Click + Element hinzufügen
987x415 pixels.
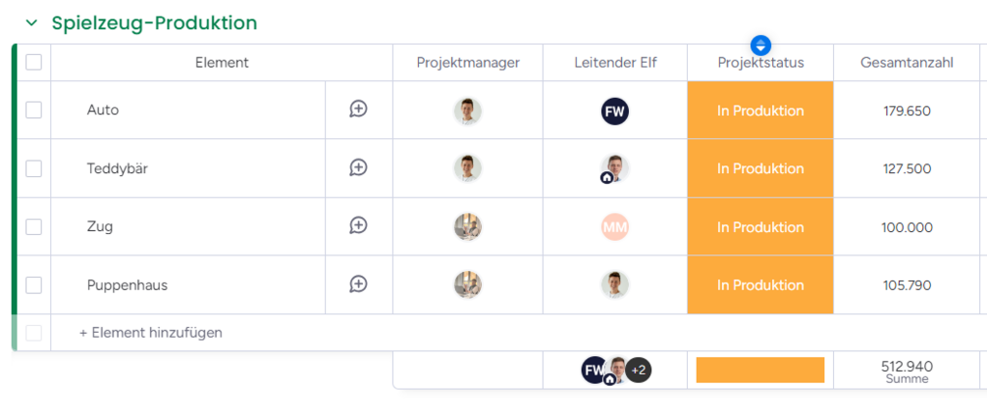150,333
